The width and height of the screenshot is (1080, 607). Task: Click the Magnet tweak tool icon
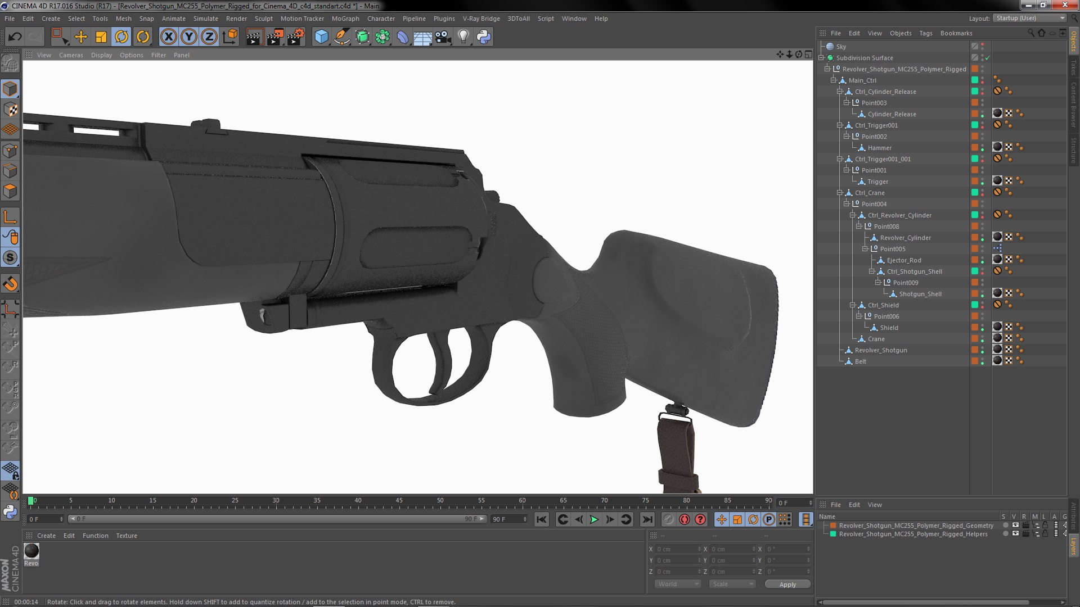pyautogui.click(x=10, y=284)
